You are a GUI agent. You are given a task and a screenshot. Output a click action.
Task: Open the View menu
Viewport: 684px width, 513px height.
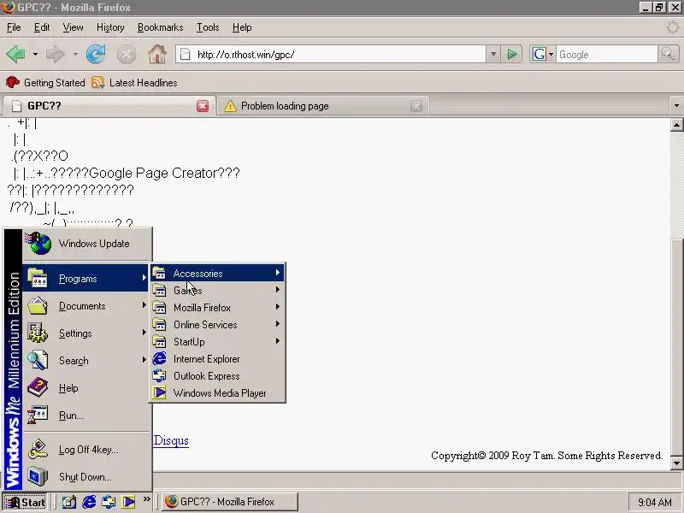point(73,27)
